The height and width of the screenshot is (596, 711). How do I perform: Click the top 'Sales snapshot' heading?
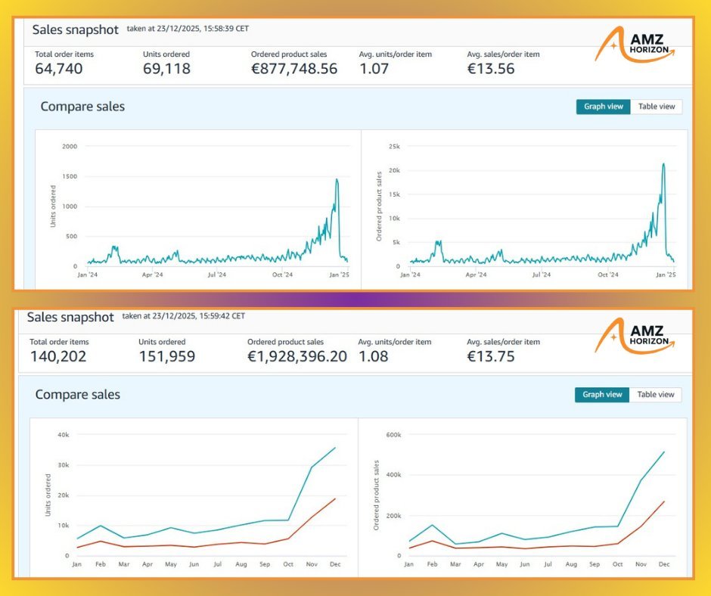76,30
